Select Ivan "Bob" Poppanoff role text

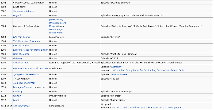75,63
